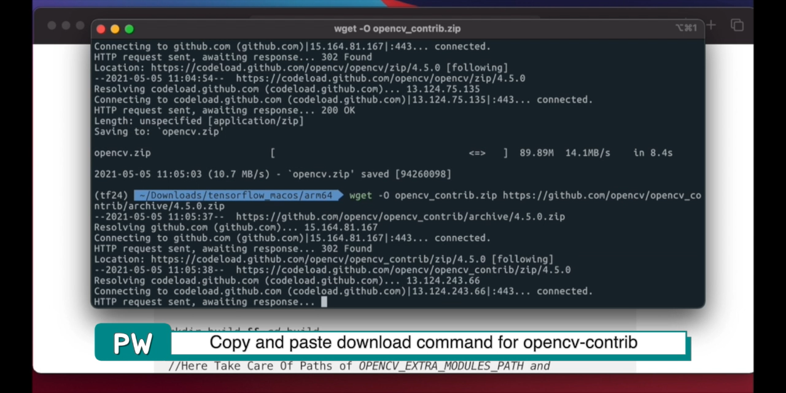The height and width of the screenshot is (393, 786).
Task: Click the 'in 8.4s' duration value
Action: 653,153
